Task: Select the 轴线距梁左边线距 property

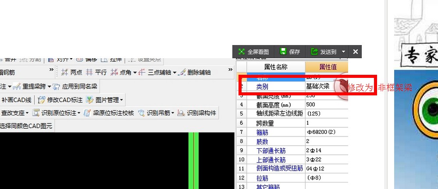Action: [280, 114]
